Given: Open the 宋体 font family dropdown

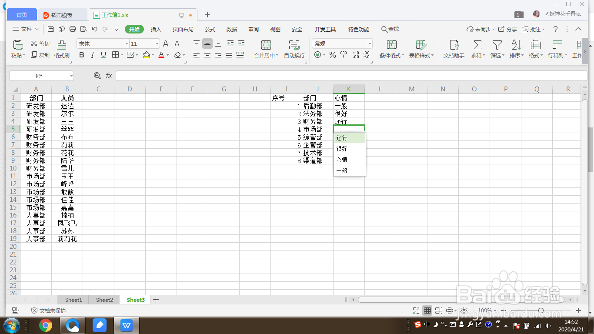Looking at the screenshot, I should click(126, 43).
